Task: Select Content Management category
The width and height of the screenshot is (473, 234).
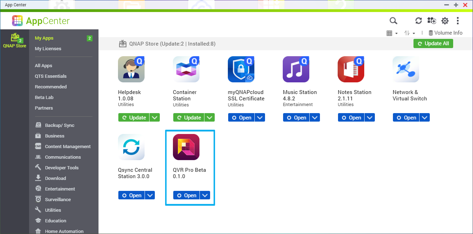Action: click(x=63, y=147)
